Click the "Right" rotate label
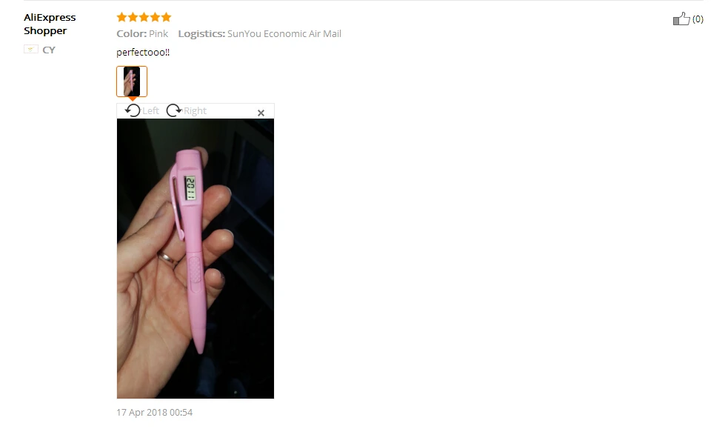Screen dimensions: 725x429 (195, 110)
